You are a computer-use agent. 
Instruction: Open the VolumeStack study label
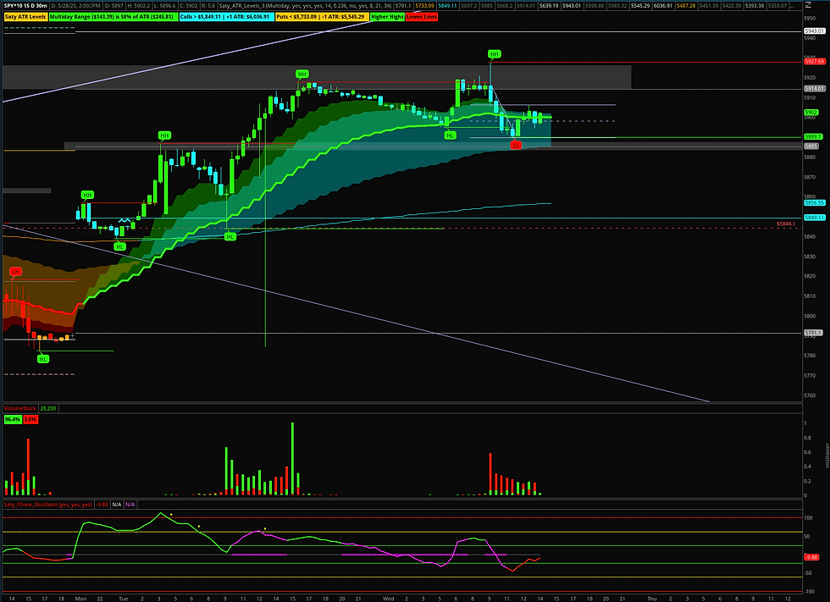tap(20, 408)
